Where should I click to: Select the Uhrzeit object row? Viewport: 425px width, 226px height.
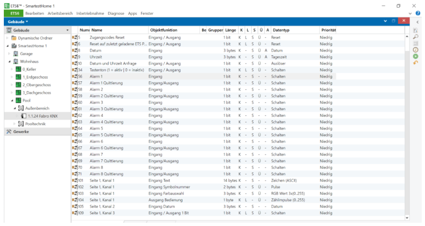98,56
